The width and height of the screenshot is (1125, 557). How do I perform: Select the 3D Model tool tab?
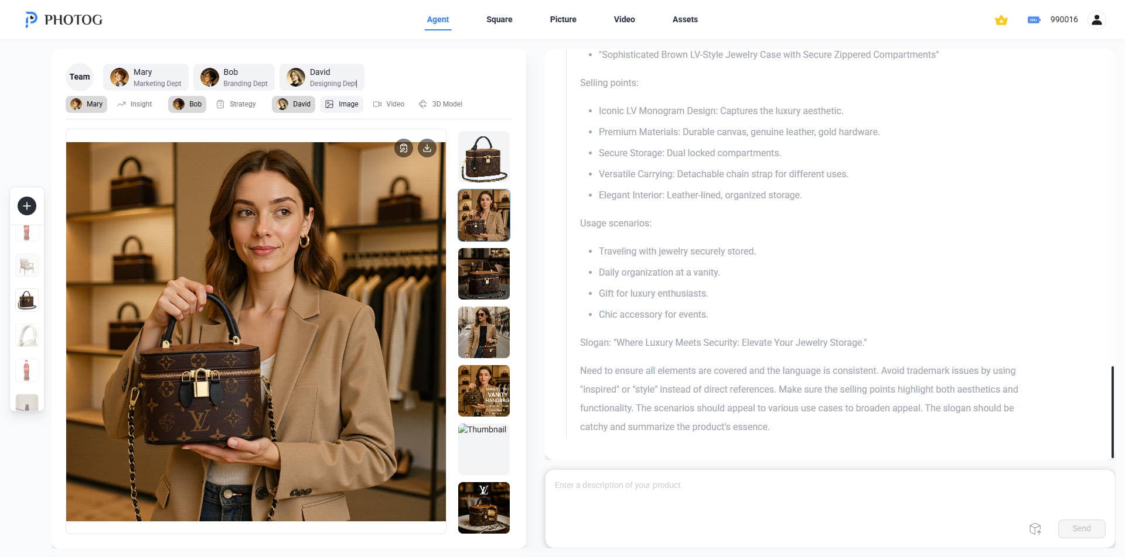(441, 104)
